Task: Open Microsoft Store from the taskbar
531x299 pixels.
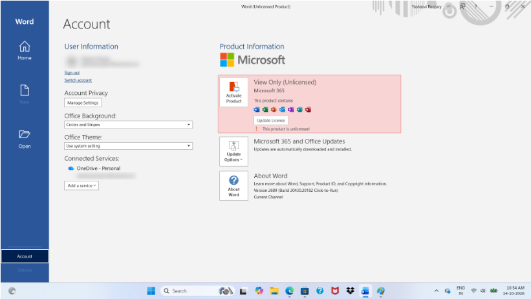Action: [x=305, y=291]
